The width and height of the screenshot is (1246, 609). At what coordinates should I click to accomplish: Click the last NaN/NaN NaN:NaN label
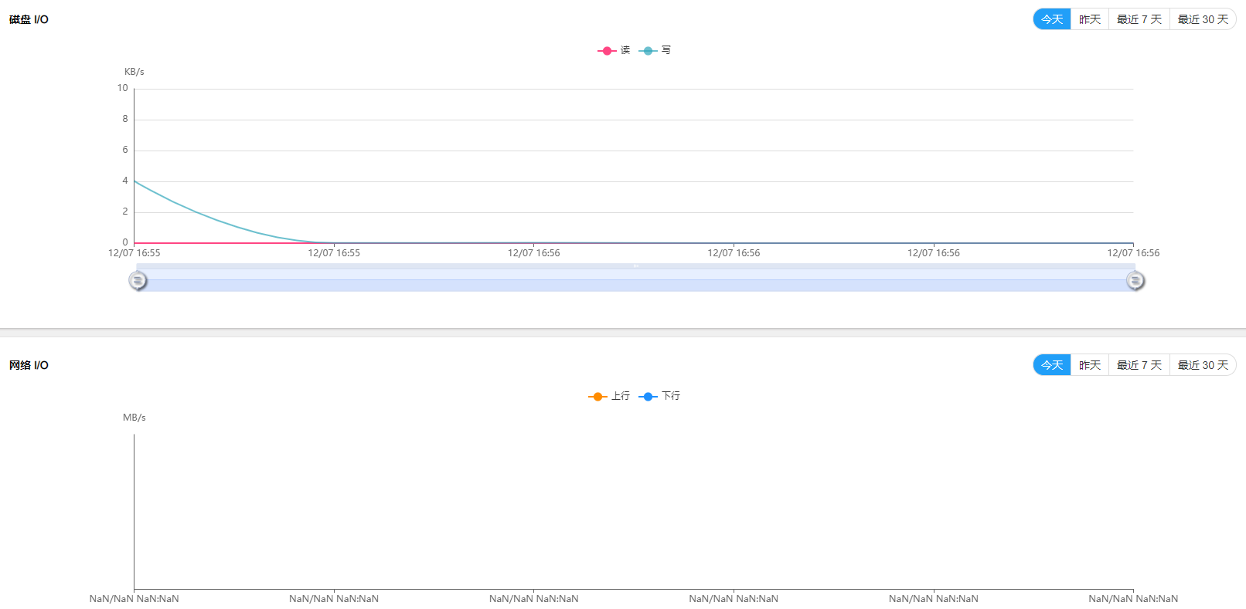[x=1133, y=599]
